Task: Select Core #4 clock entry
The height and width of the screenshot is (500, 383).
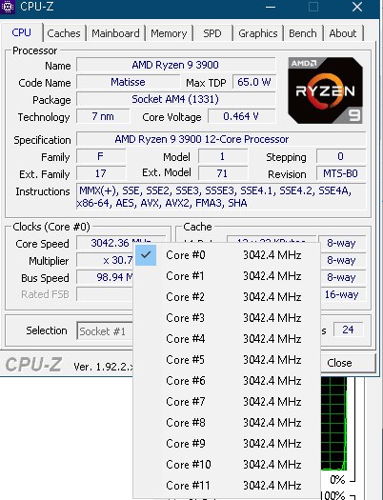Action: [x=227, y=339]
